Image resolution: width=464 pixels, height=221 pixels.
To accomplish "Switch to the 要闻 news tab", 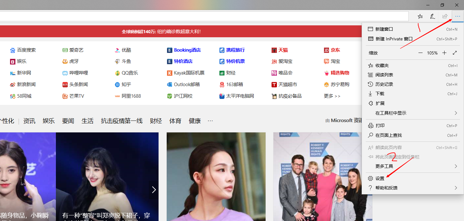I will coord(68,121).
